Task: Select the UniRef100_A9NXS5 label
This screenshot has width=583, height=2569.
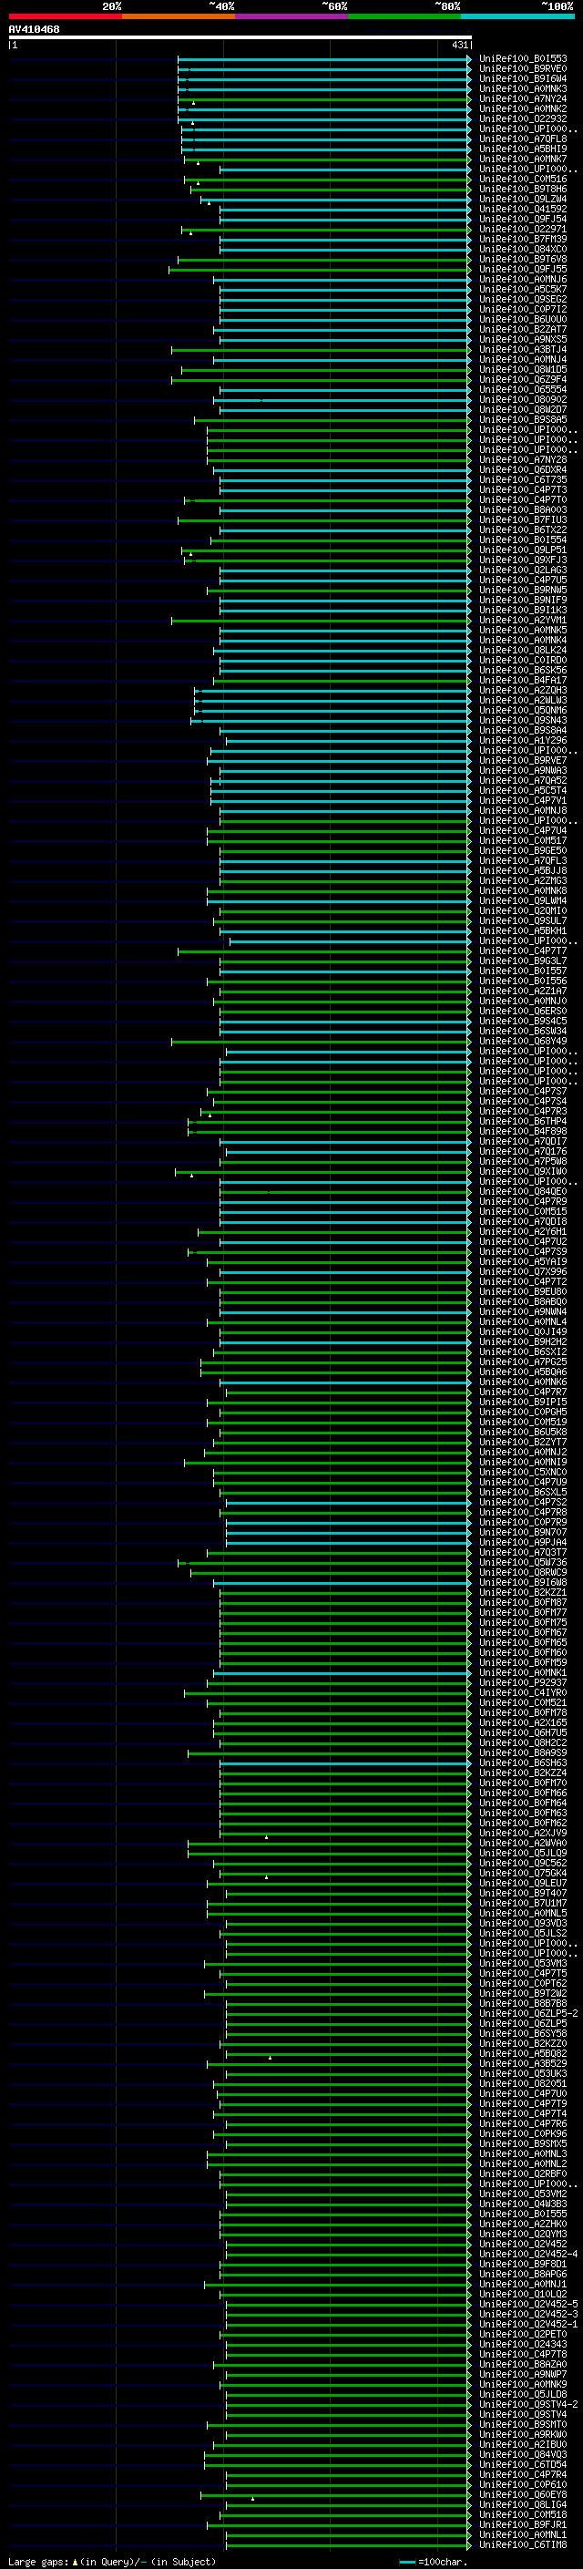Action: (522, 340)
